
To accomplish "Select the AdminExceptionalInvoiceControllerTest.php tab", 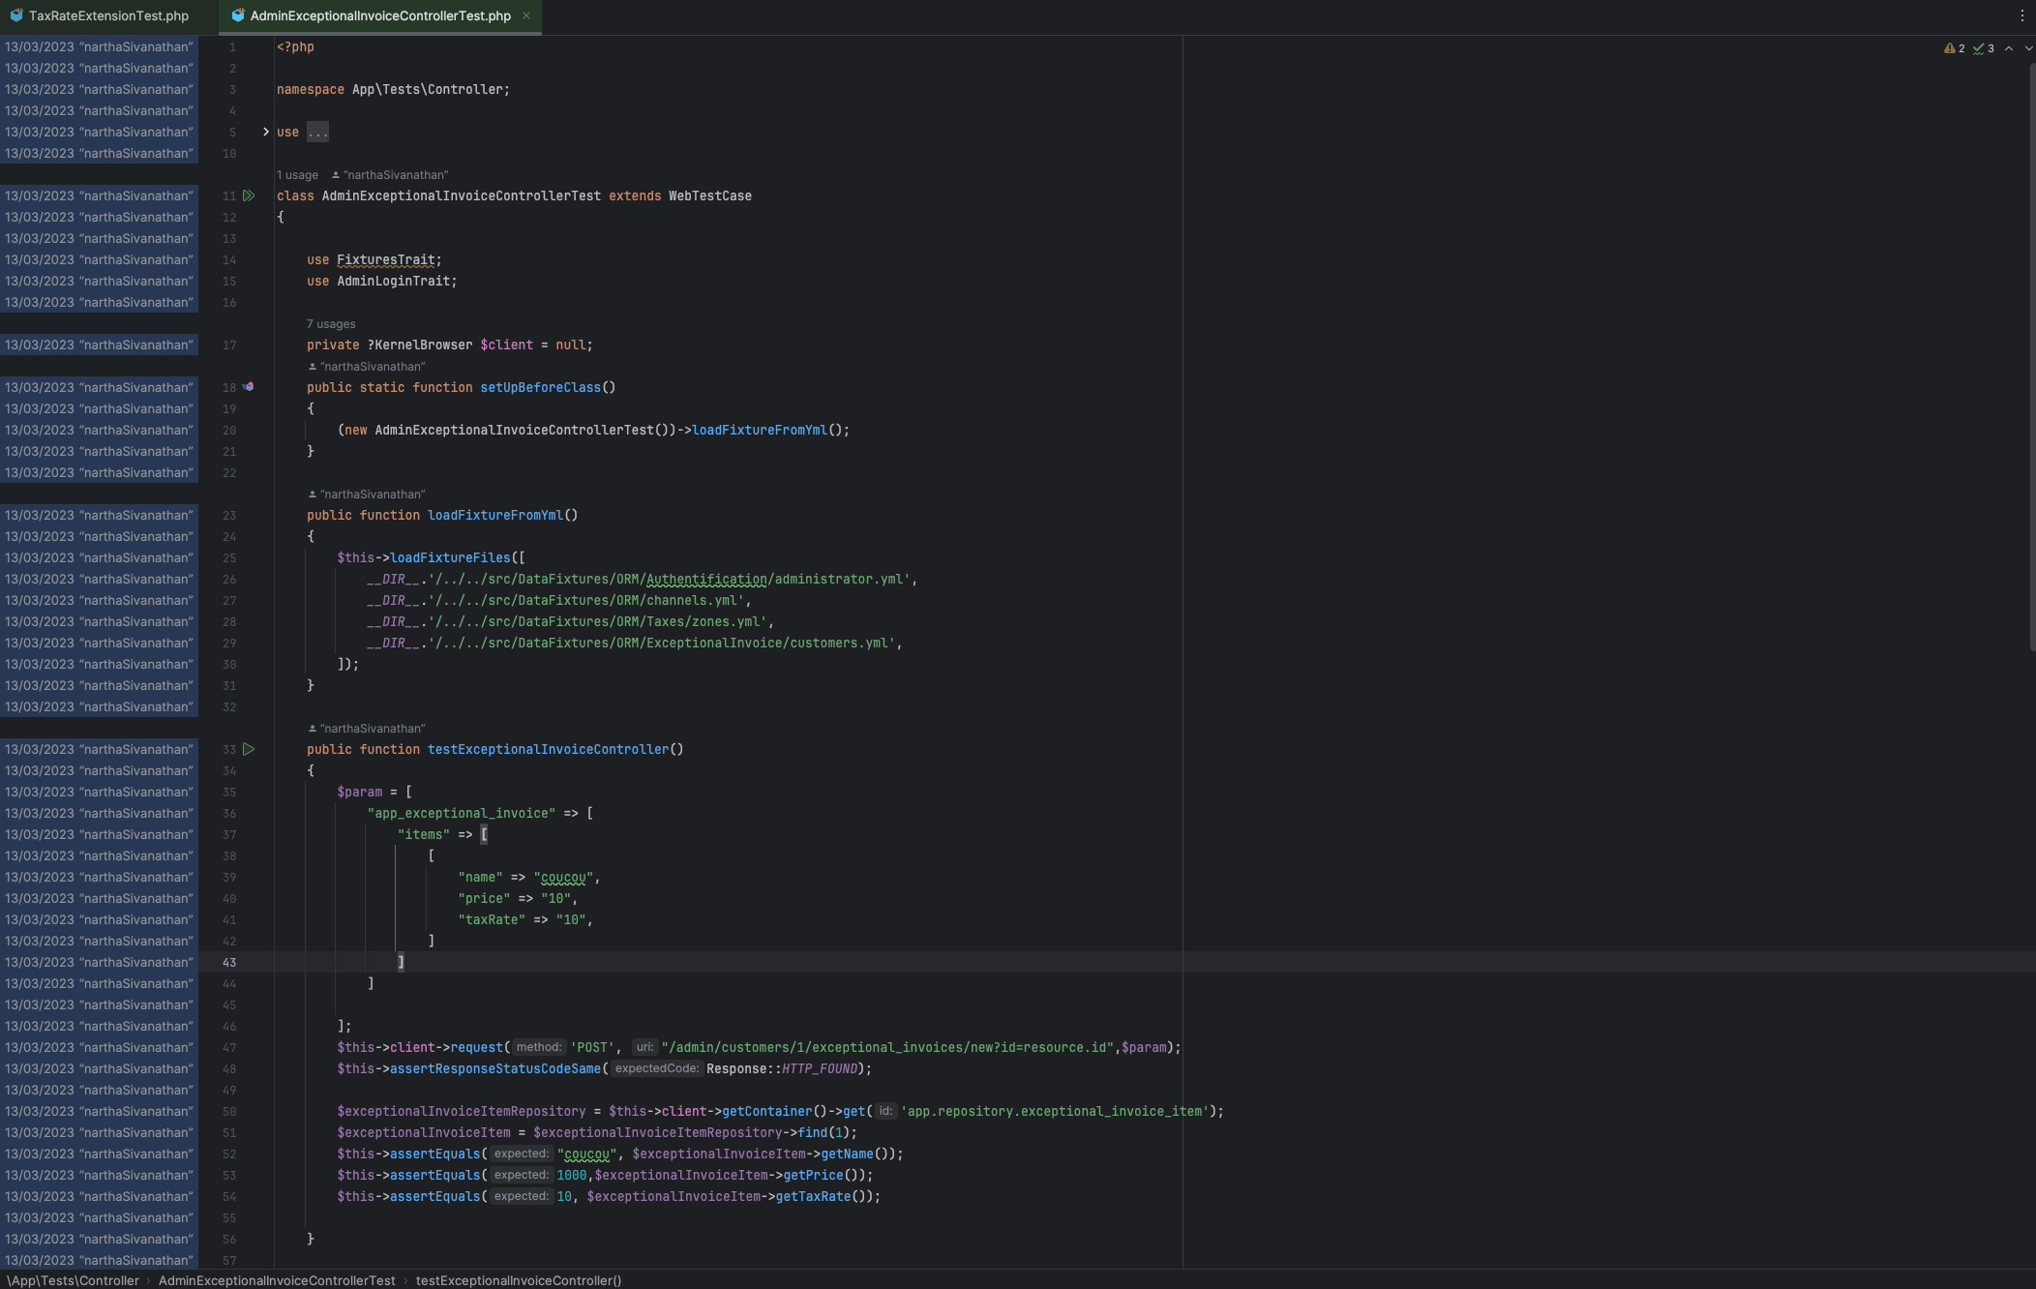I will coord(379,15).
